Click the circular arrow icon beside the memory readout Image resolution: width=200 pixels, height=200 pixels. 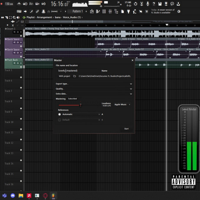135,4
